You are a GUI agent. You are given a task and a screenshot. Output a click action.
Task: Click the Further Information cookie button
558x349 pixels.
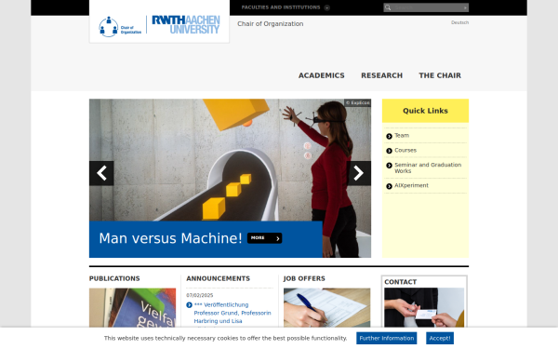[387, 339]
